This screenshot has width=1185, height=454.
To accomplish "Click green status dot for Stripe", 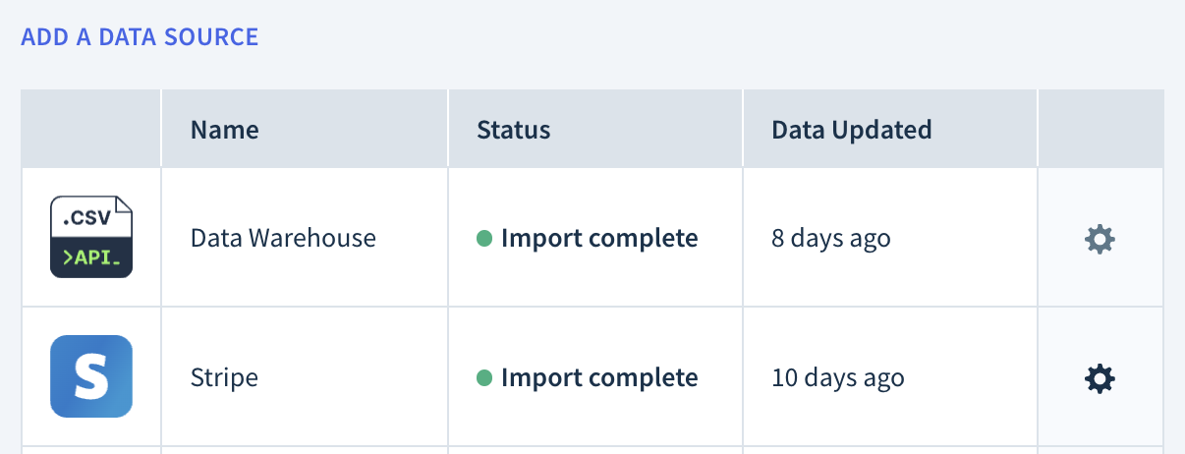I will tap(484, 377).
